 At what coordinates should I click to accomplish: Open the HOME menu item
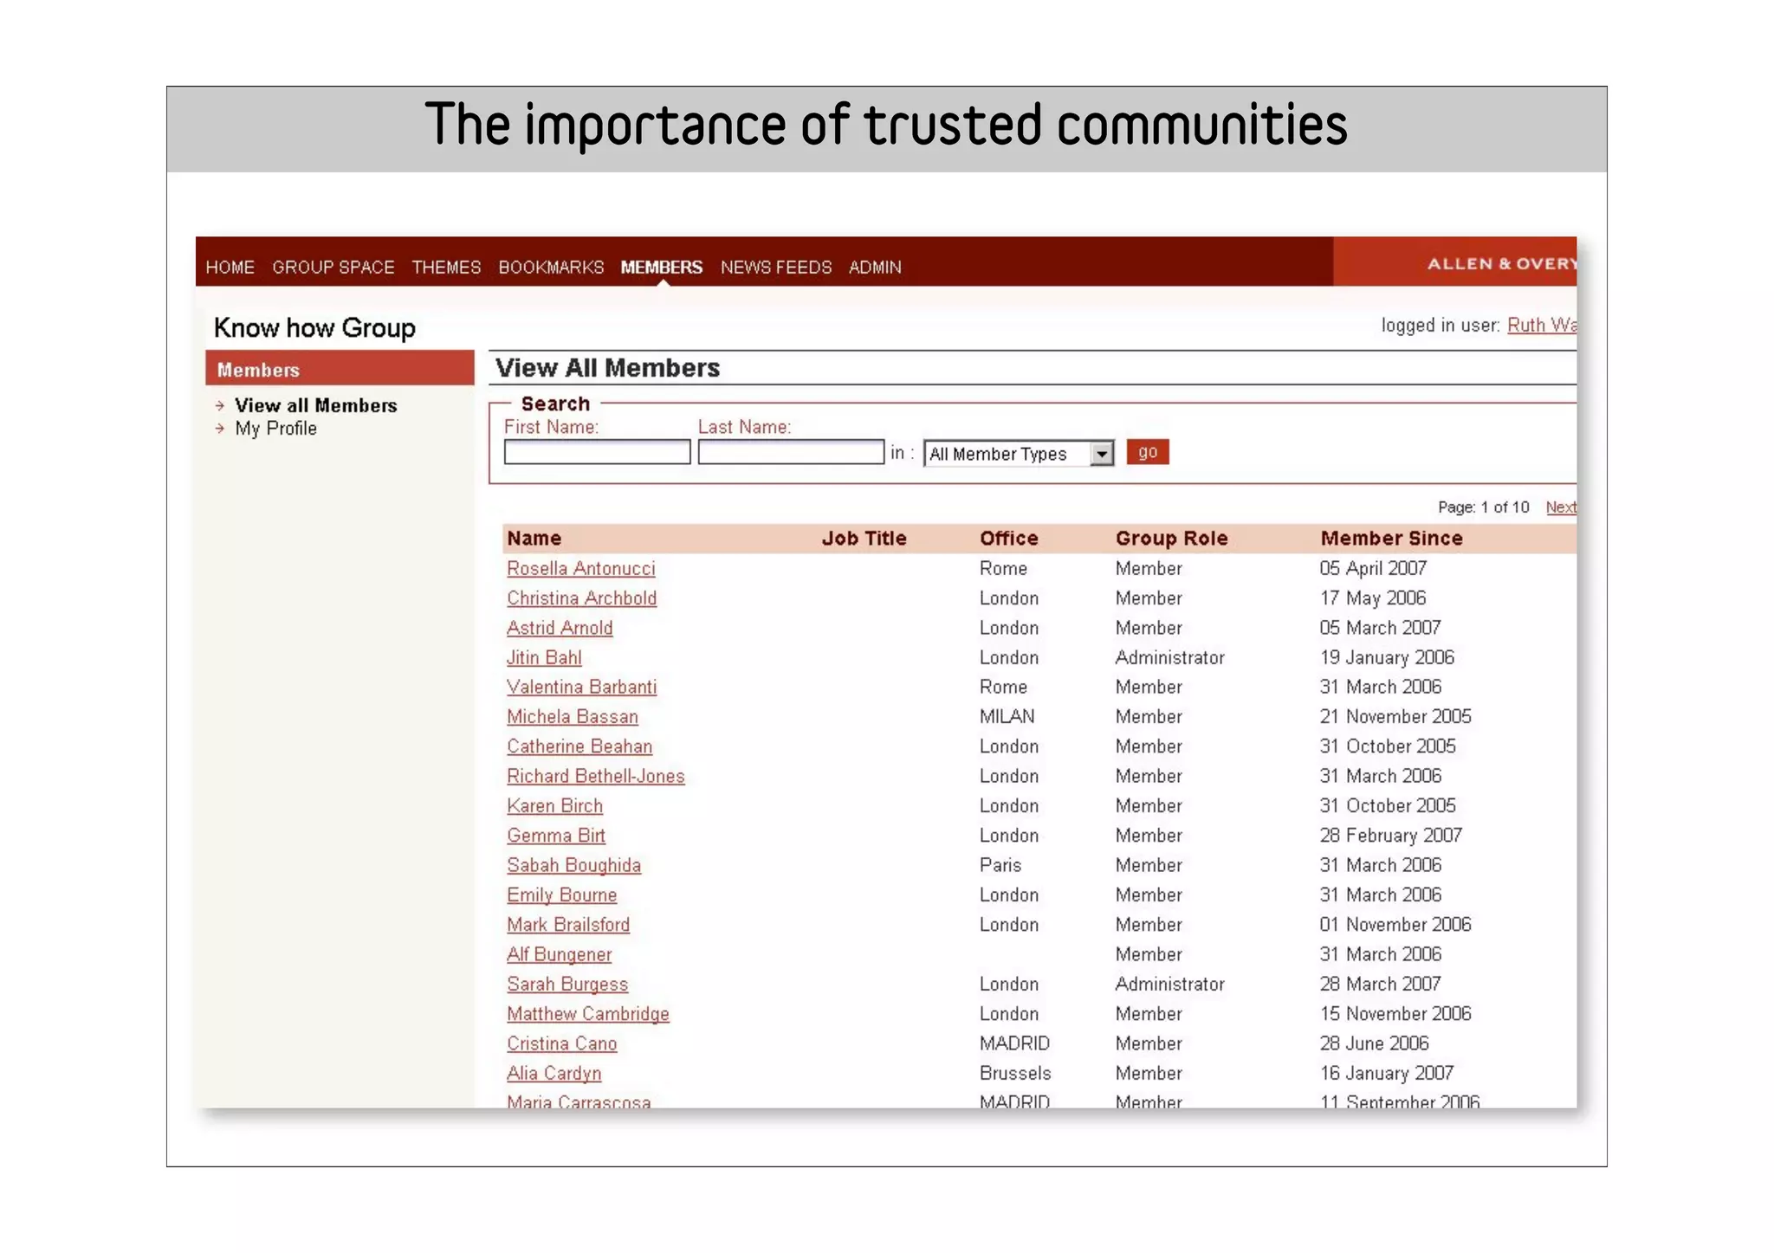click(230, 268)
